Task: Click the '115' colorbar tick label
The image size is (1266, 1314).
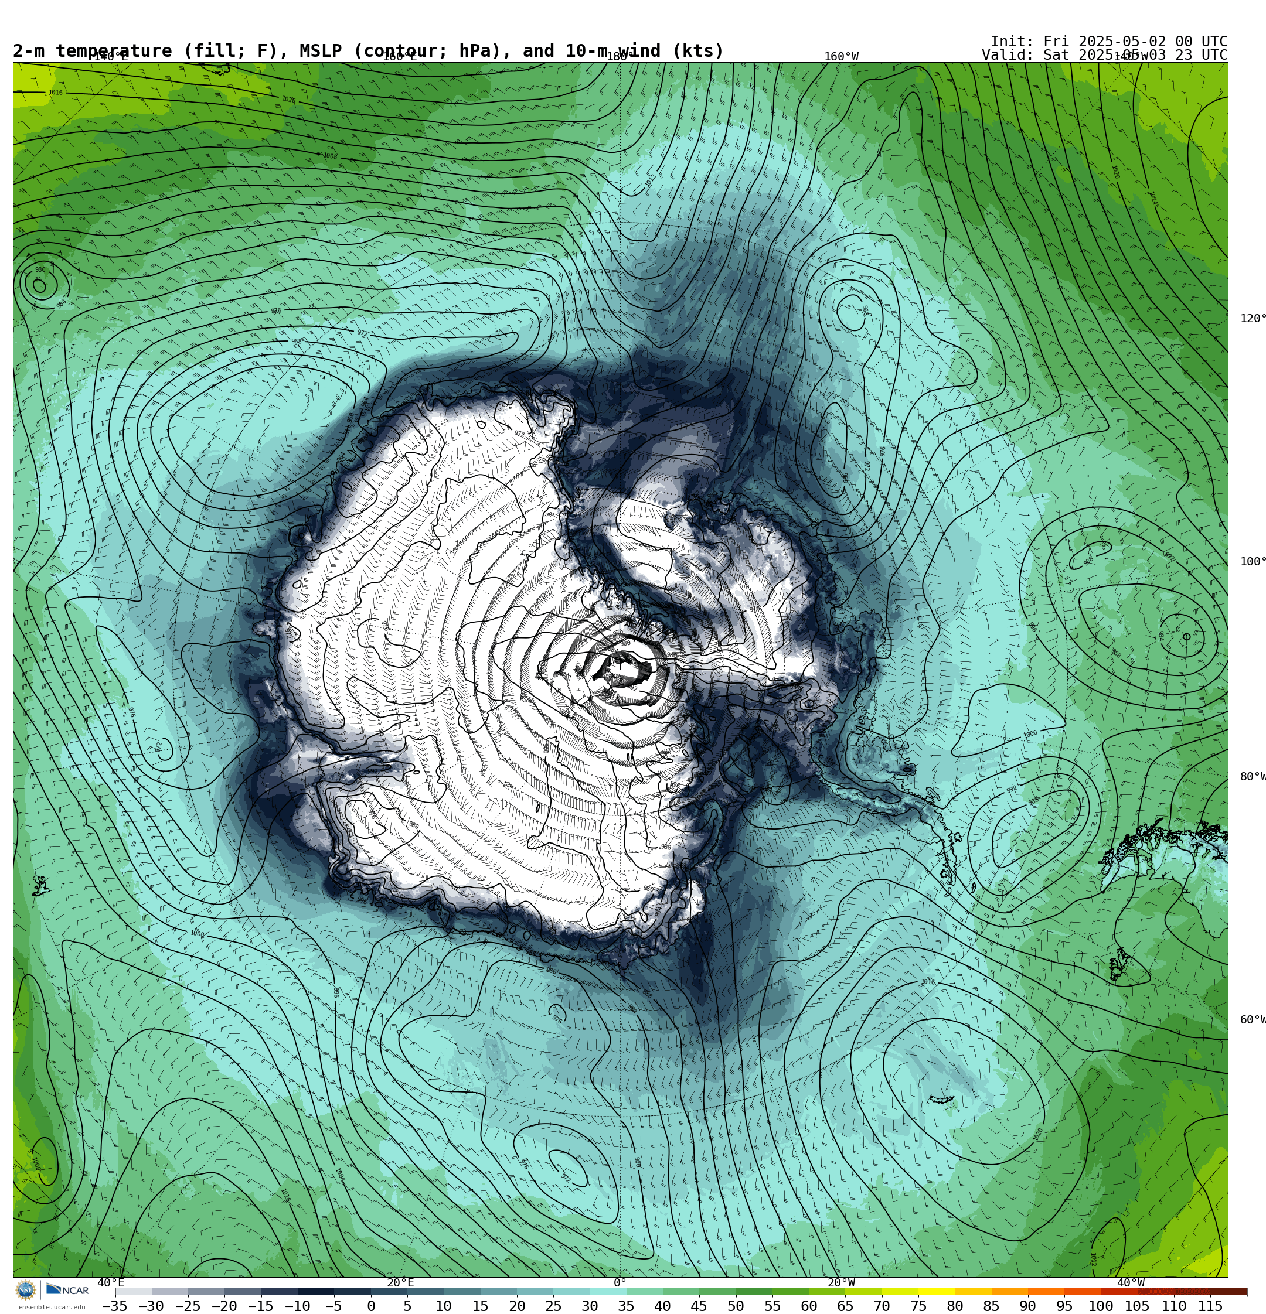Action: pos(1210,1306)
